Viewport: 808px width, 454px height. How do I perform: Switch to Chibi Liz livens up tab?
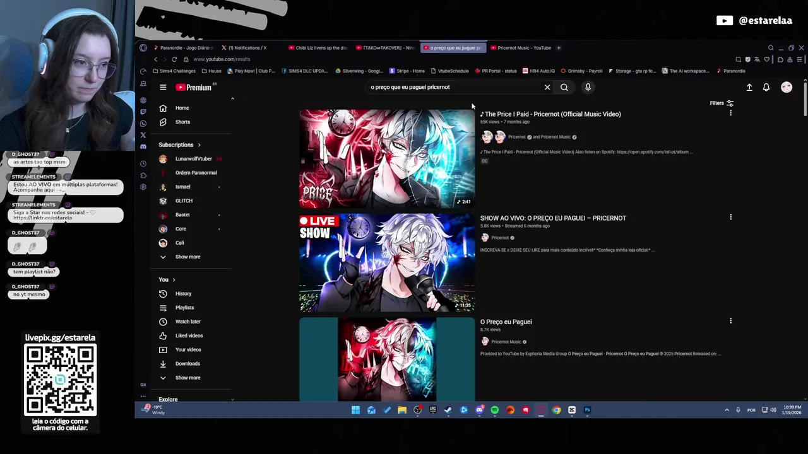[x=319, y=48]
